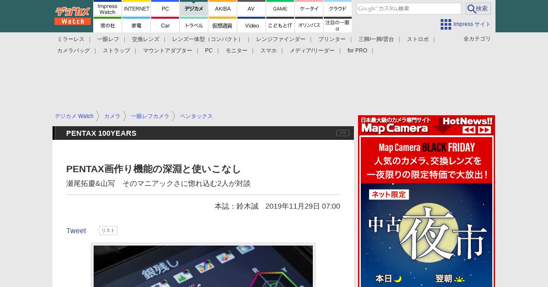Click ペンタックス breadcrumb link
Viewport: 548px width, 287px height.
click(x=196, y=116)
